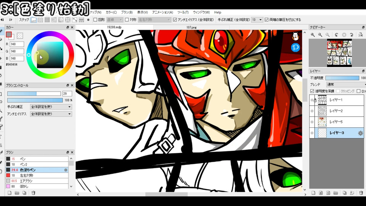Open the 左右対称 symmetry type dropdown

click(x=154, y=20)
